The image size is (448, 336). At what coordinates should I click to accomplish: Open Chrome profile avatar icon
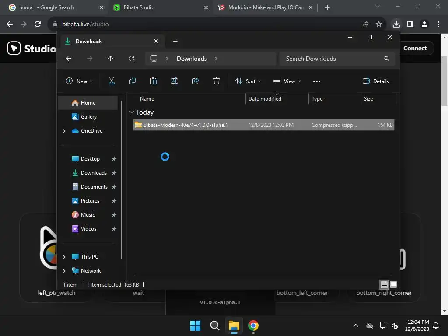[424, 24]
